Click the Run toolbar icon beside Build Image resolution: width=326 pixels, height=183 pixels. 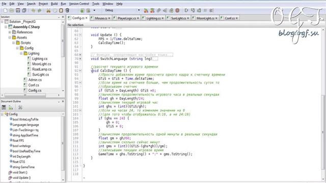(x=89, y=10)
